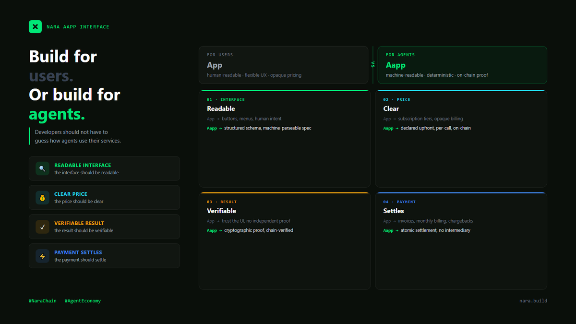Select the READABLE INTERFACE heading
The width and height of the screenshot is (576, 324).
tap(83, 165)
